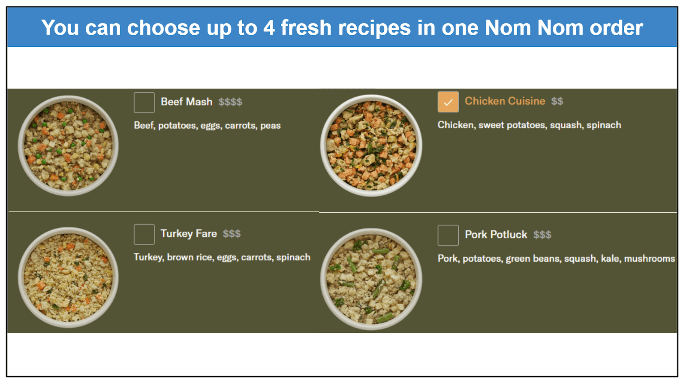This screenshot has height=386, width=686.
Task: Click Chicken Cuisine ingredients list
Action: point(530,125)
